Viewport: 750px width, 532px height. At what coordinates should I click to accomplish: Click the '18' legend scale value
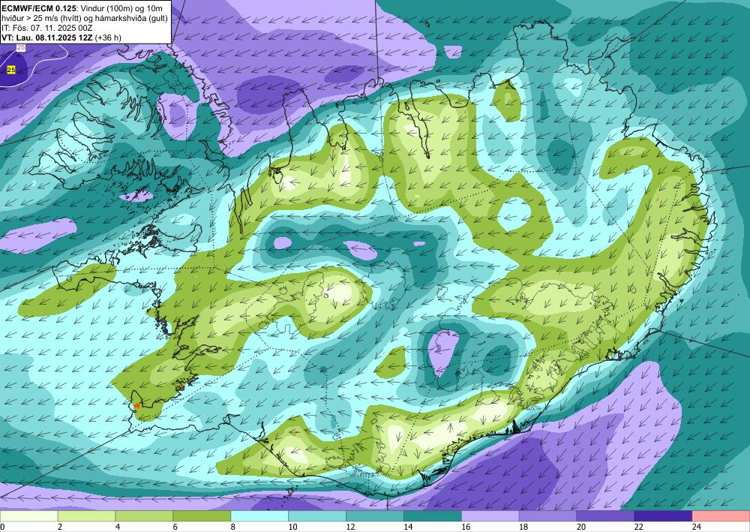click(x=523, y=527)
